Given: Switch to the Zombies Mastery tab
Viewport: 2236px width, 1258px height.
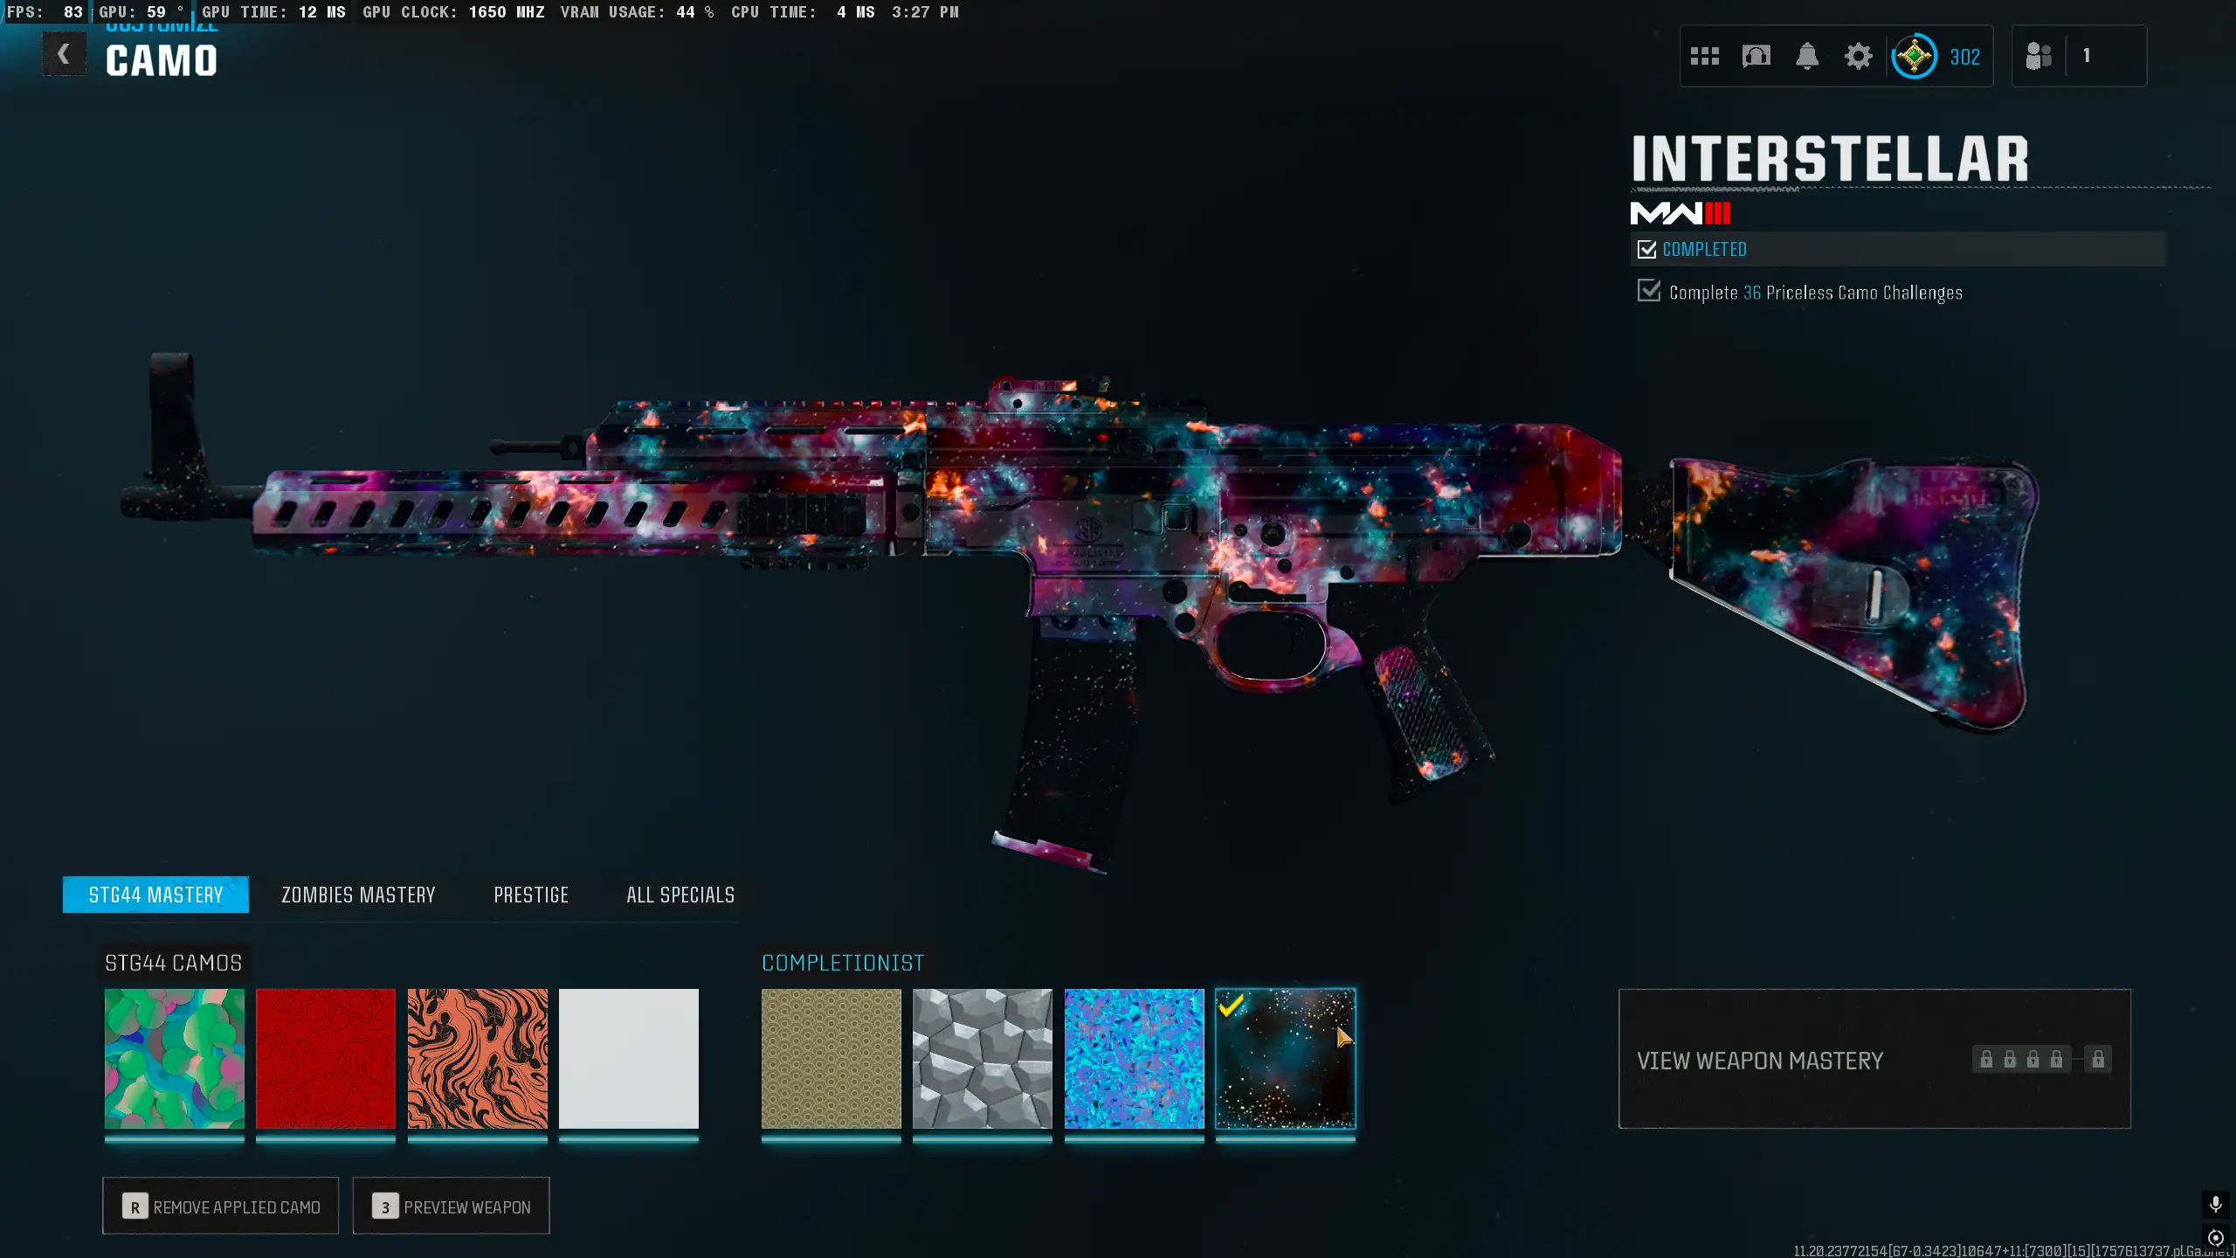Looking at the screenshot, I should pyautogui.click(x=358, y=895).
